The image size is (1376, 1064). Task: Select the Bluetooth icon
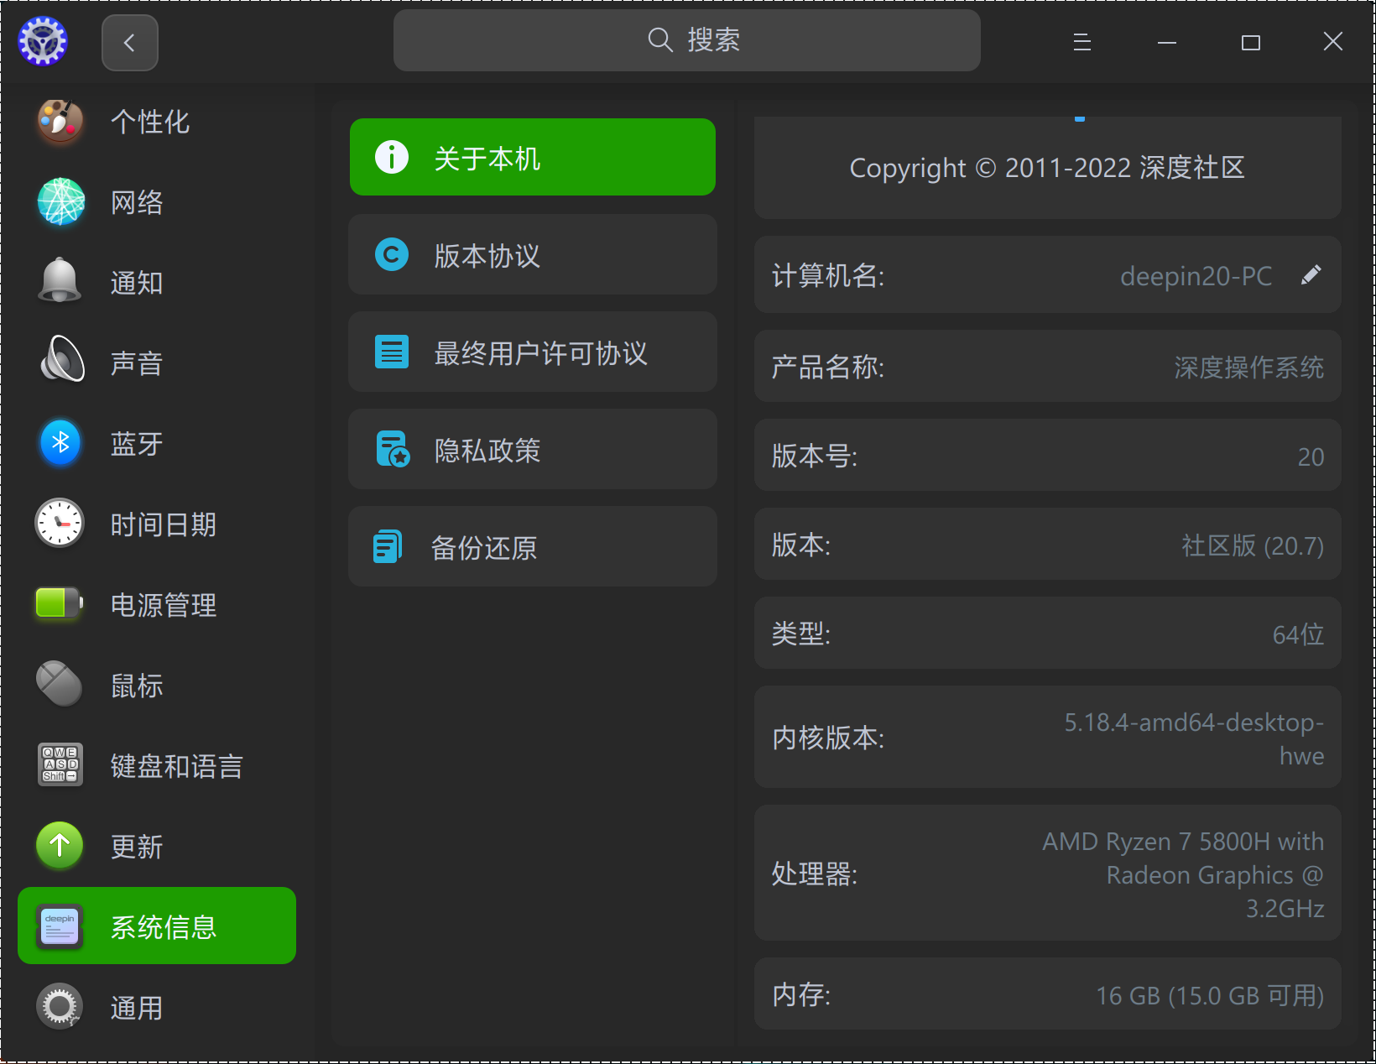pos(60,442)
